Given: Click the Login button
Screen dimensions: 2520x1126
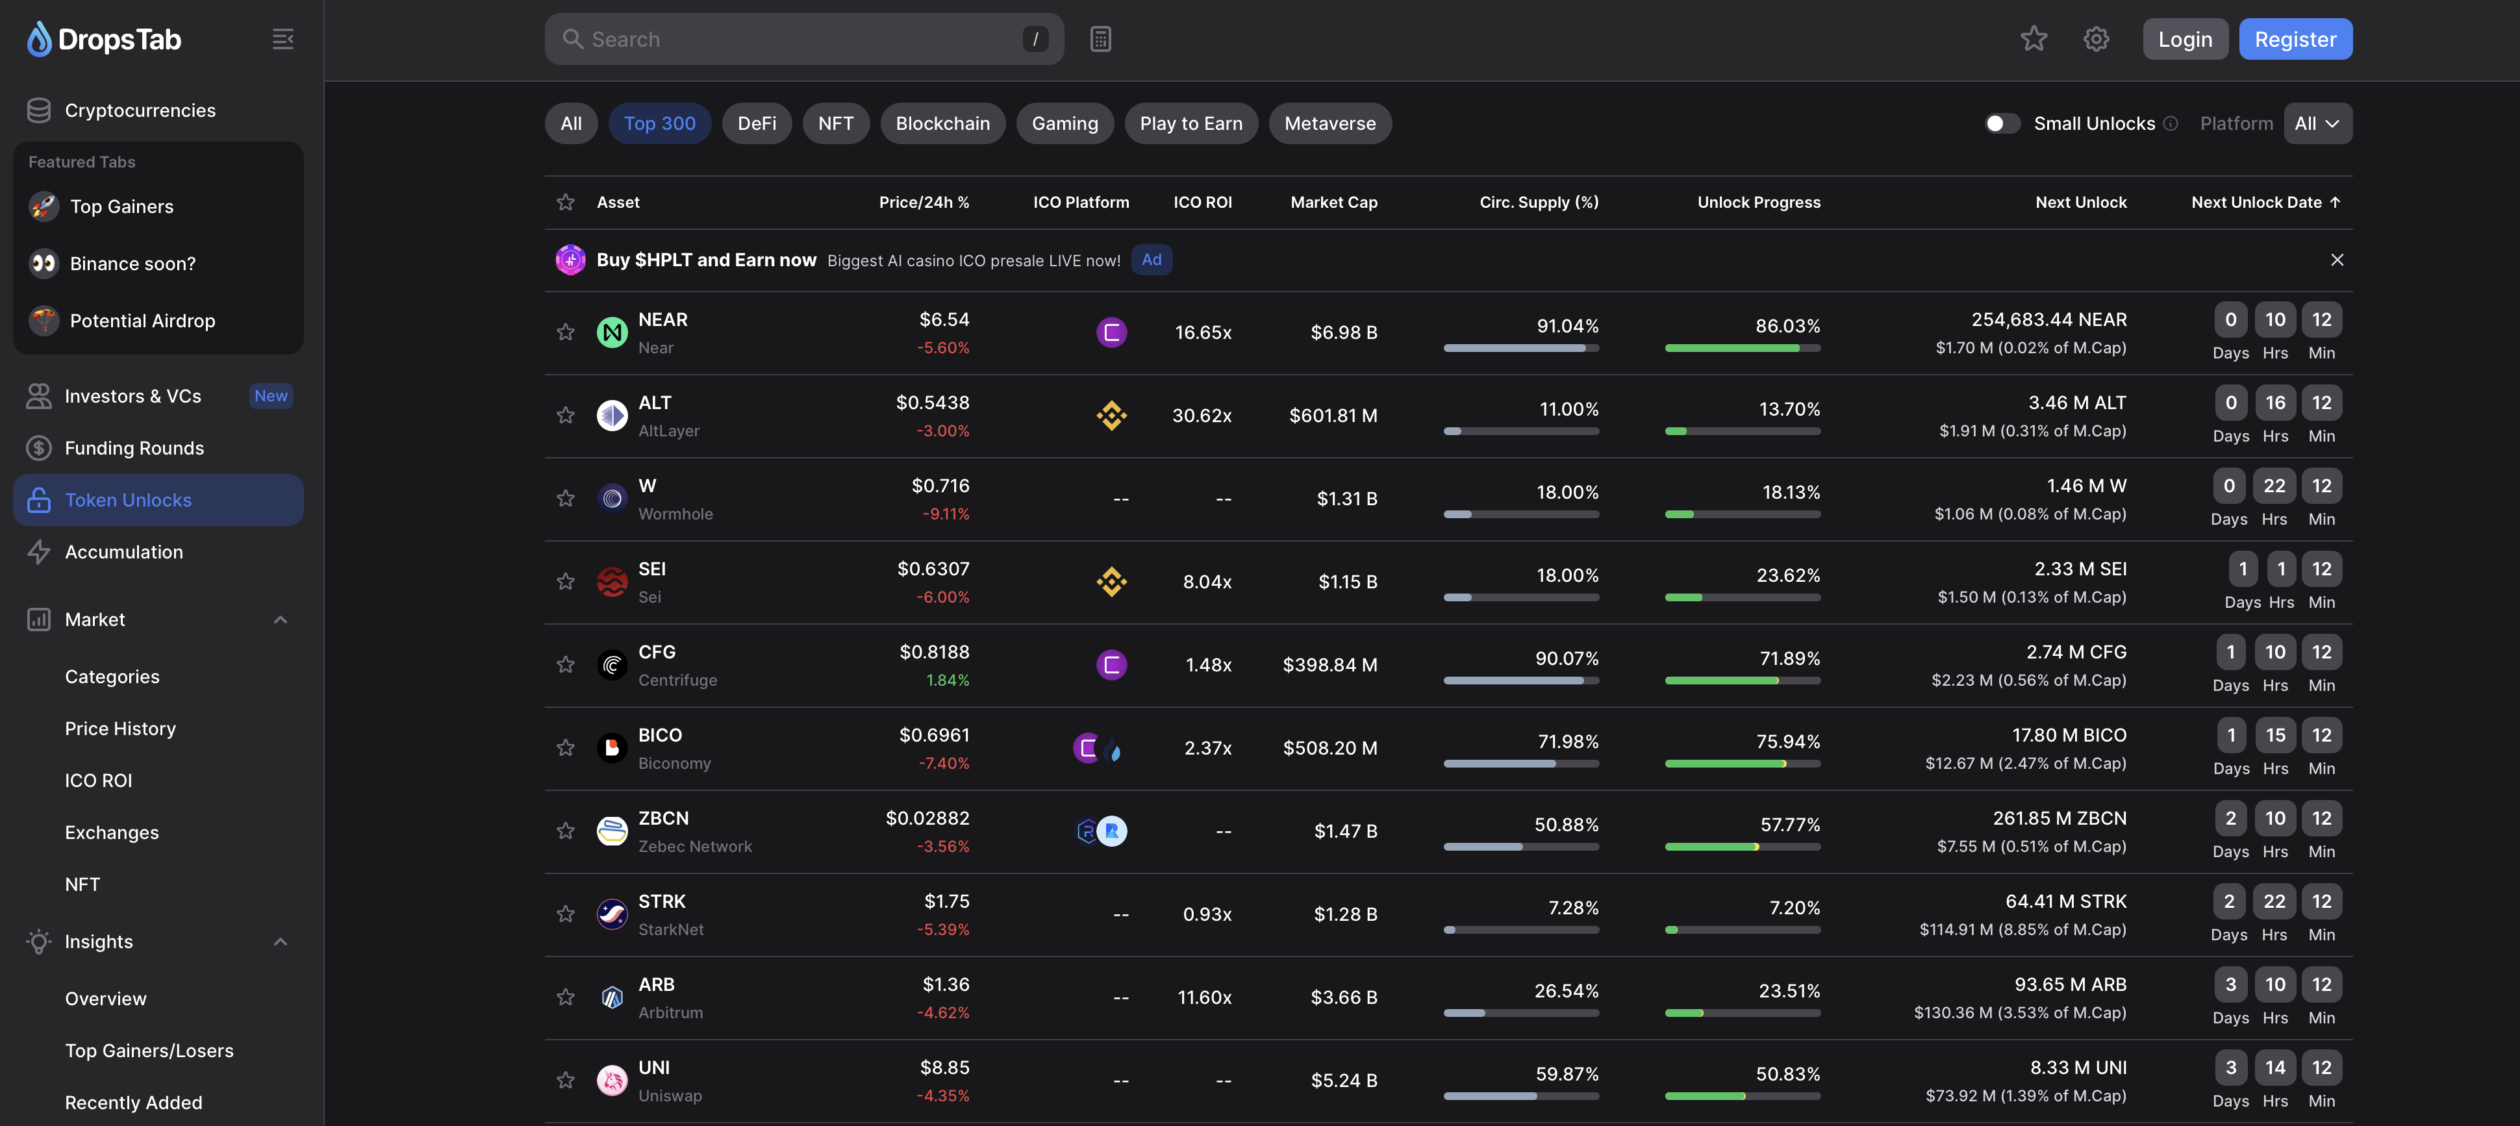Looking at the screenshot, I should (x=2184, y=39).
